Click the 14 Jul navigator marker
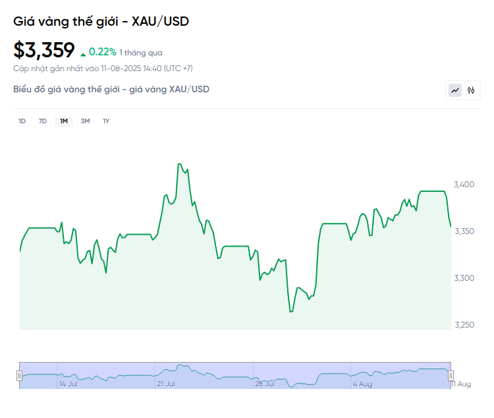The height and width of the screenshot is (418, 494). pos(69,384)
